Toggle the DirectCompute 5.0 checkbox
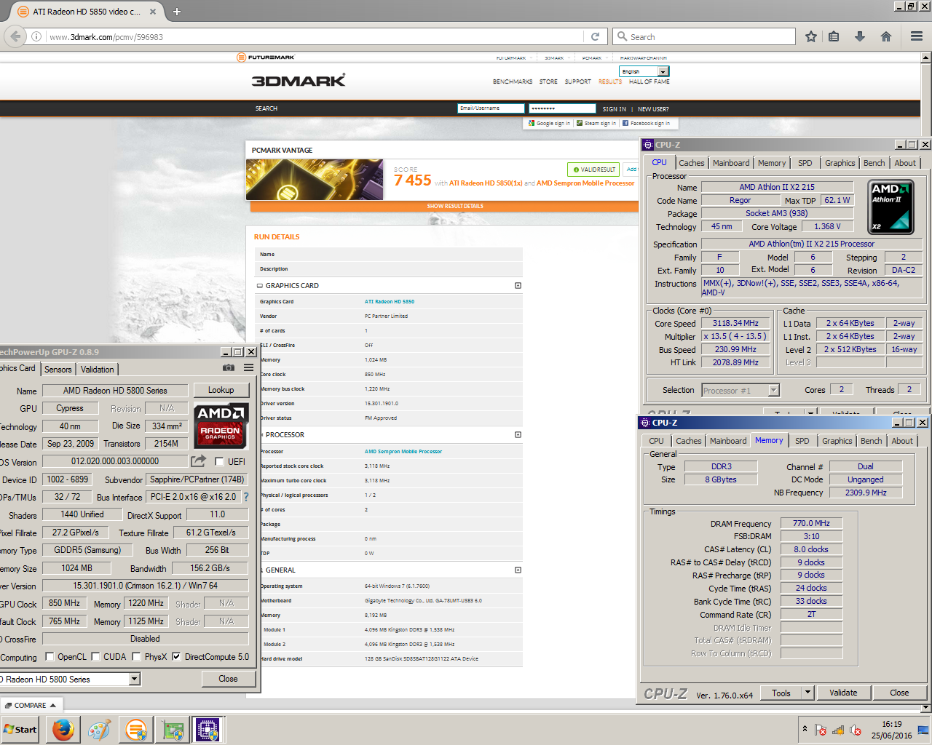This screenshot has width=932, height=745. click(x=176, y=656)
